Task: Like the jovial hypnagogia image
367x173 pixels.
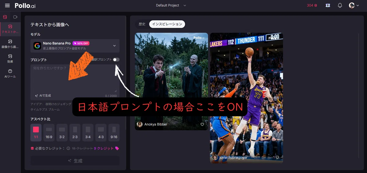Action: click(276, 157)
